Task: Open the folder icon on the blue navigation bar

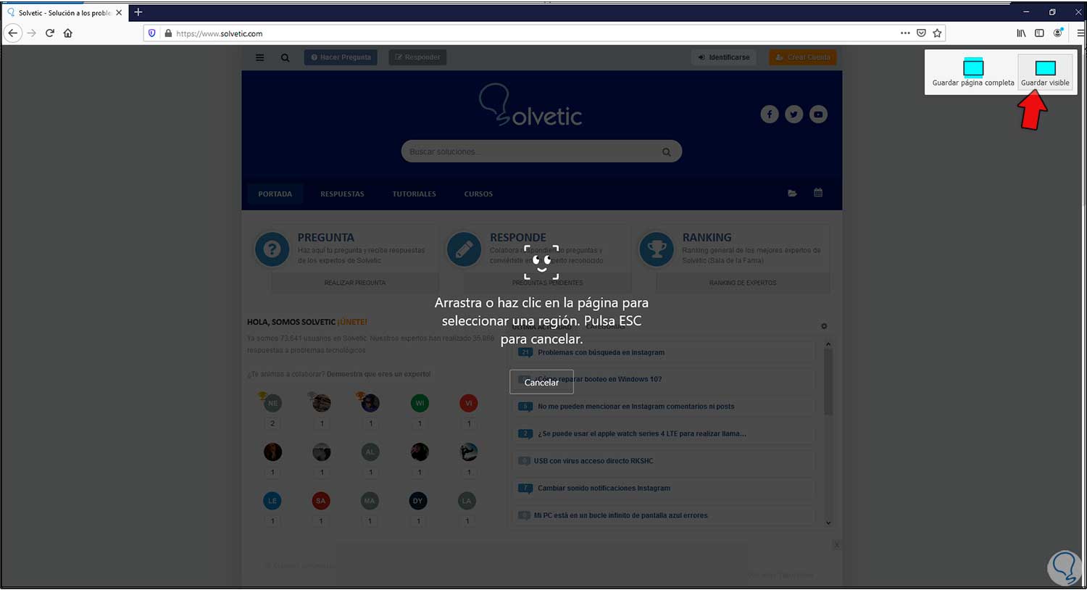Action: click(792, 193)
